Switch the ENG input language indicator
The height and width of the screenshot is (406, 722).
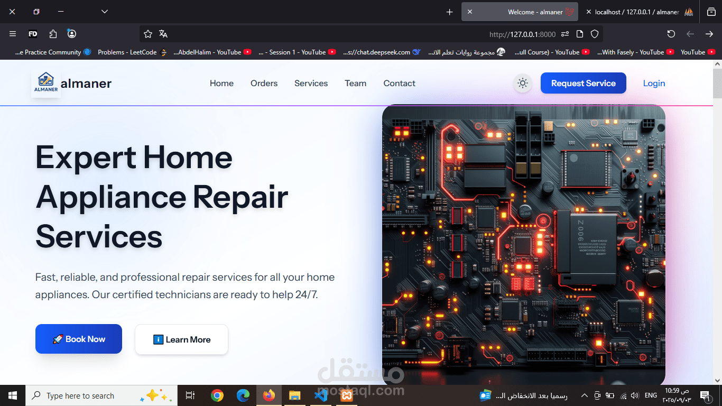point(651,395)
